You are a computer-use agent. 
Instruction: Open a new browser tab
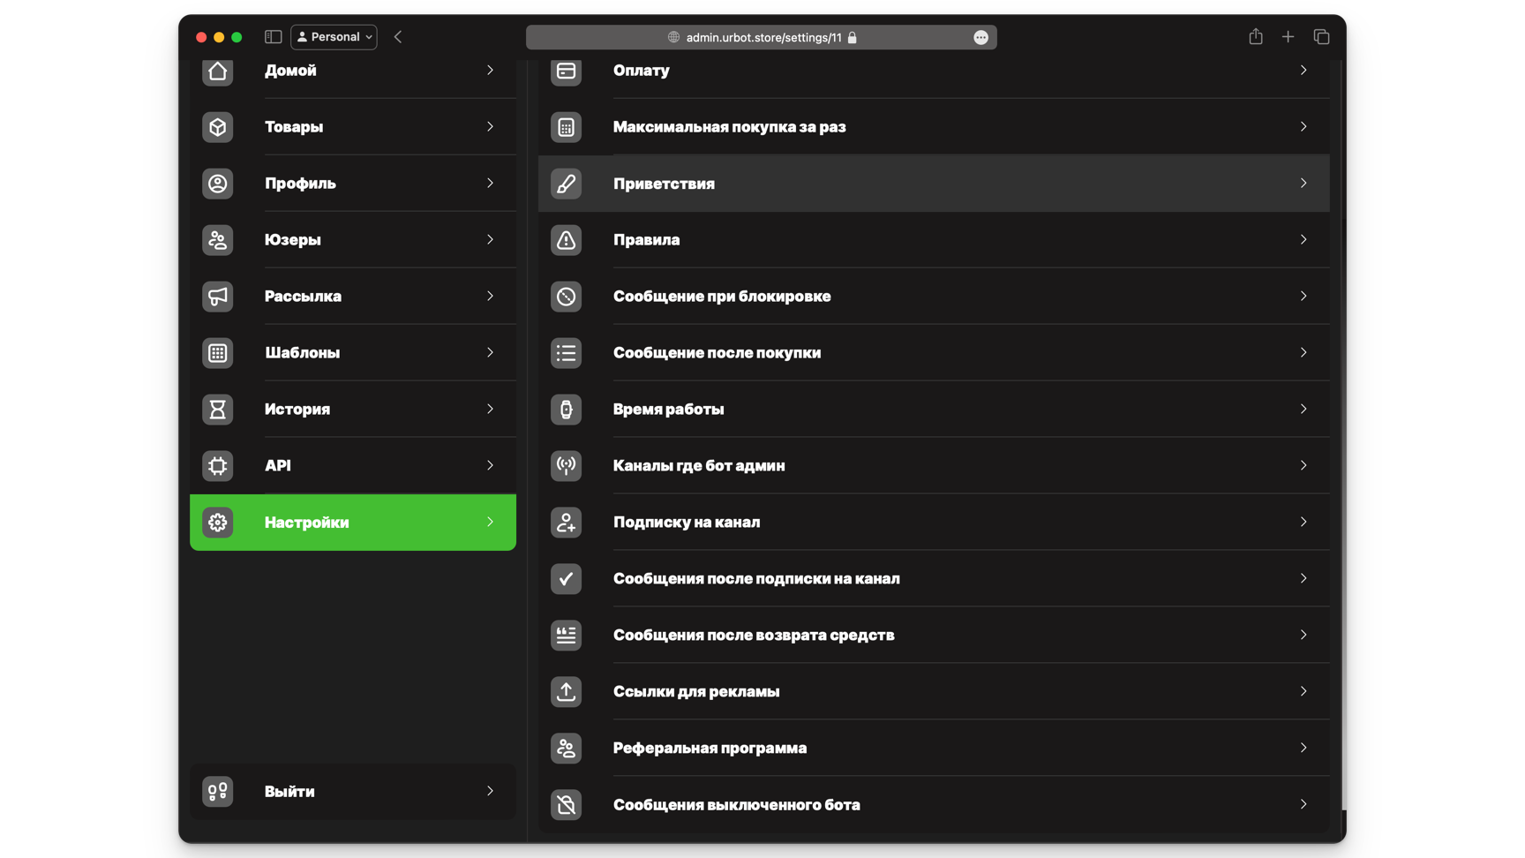tap(1288, 36)
